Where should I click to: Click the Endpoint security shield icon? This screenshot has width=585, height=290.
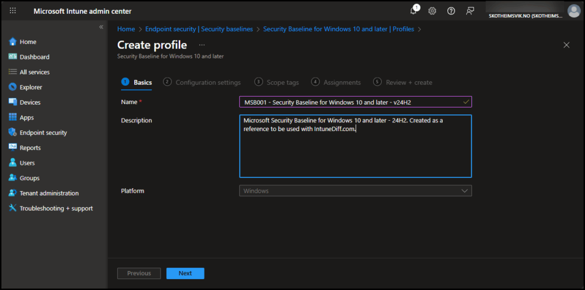point(13,132)
